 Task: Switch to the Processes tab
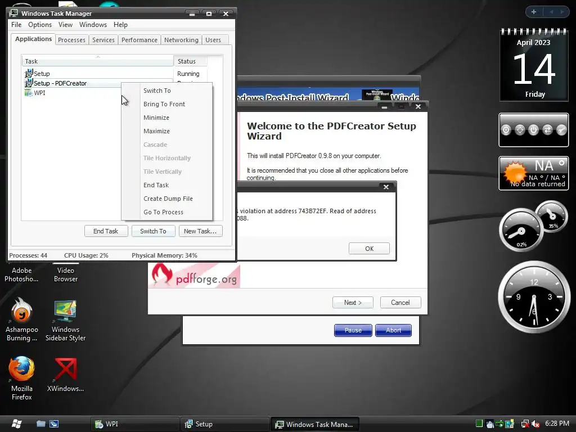click(x=71, y=40)
